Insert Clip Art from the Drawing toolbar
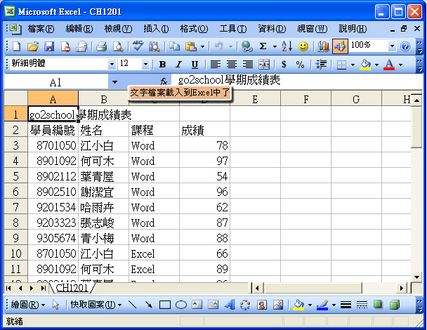Screen dimensions: 427x330 pos(262,305)
